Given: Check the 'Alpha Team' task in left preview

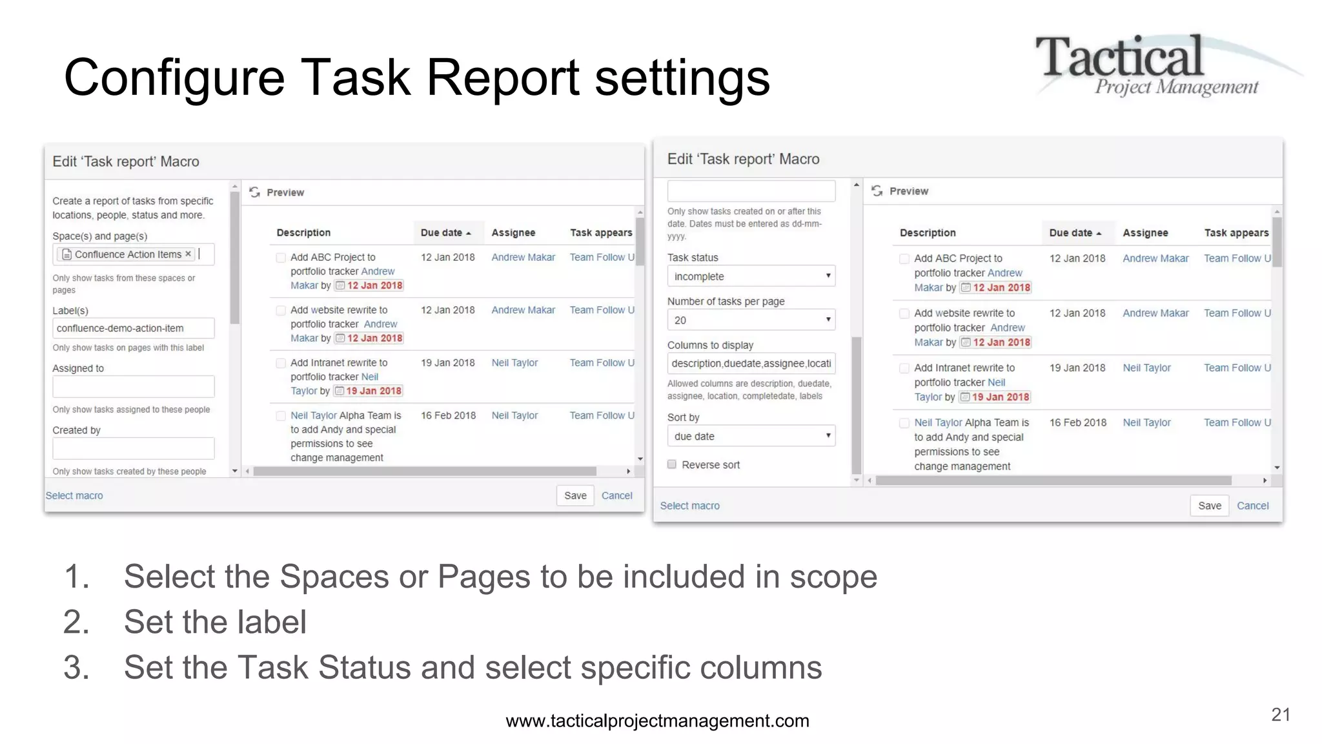Looking at the screenshot, I should click(281, 416).
